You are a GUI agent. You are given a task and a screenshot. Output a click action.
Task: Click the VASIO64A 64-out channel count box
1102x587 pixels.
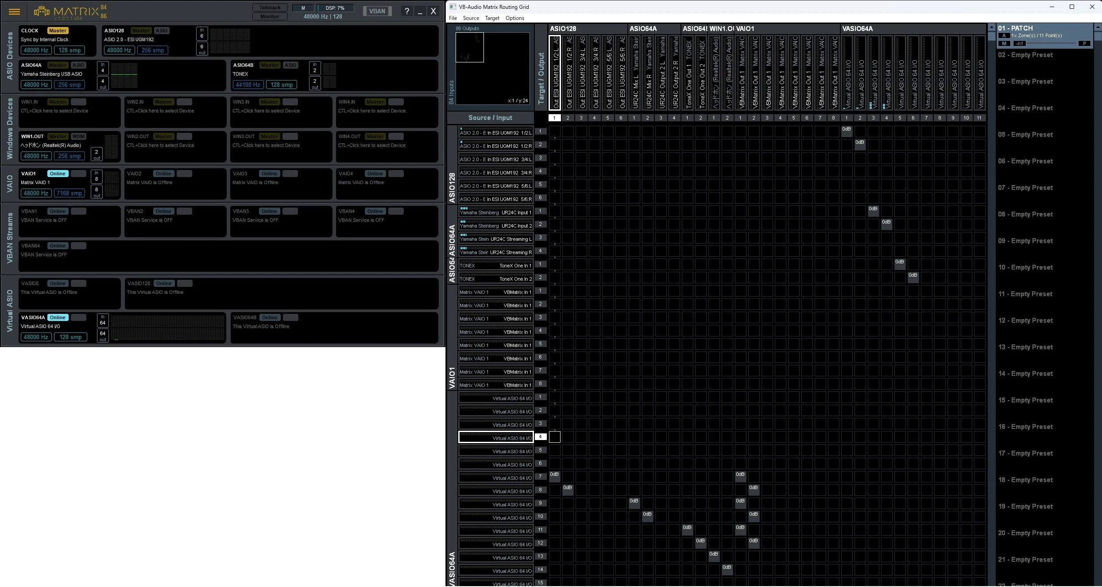(103, 336)
